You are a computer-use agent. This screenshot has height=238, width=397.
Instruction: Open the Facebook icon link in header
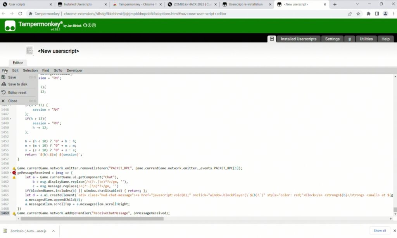tap(90, 25)
